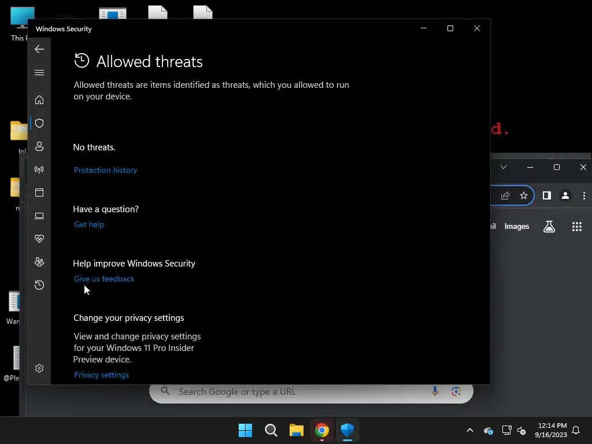Open the Chrome profile avatar icon
This screenshot has height=444, width=592.
click(x=565, y=195)
